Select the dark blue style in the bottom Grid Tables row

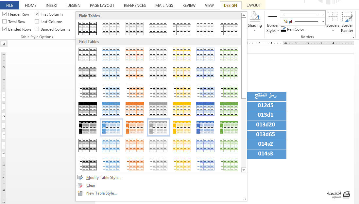[x=205, y=165]
